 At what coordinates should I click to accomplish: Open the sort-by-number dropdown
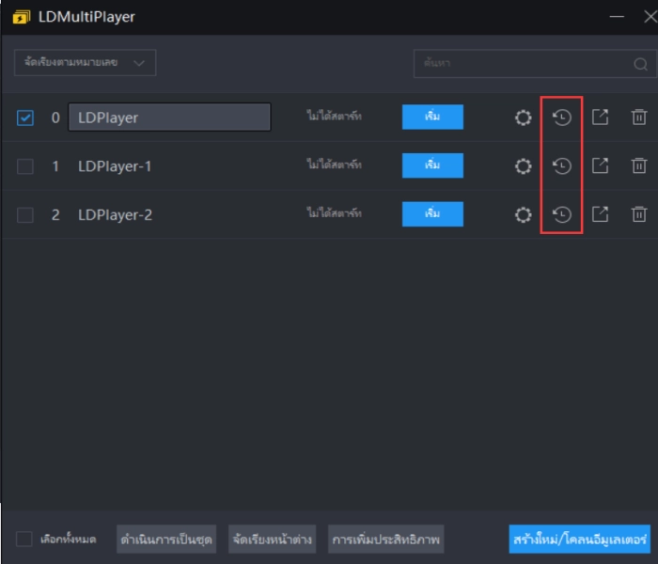[86, 63]
